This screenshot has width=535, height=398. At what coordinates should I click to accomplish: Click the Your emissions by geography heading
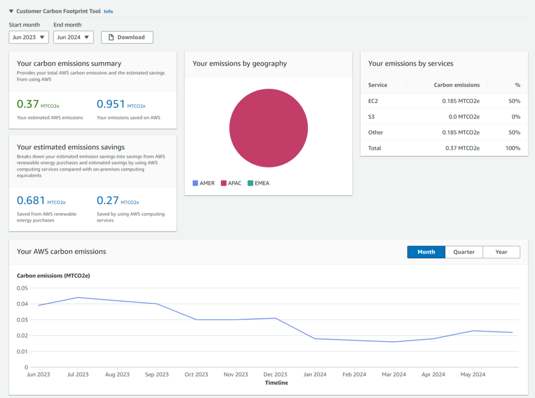[x=240, y=63]
